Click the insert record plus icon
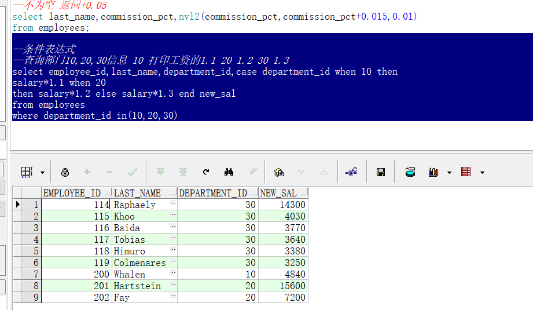The width and height of the screenshot is (533, 310). pyautogui.click(x=87, y=172)
